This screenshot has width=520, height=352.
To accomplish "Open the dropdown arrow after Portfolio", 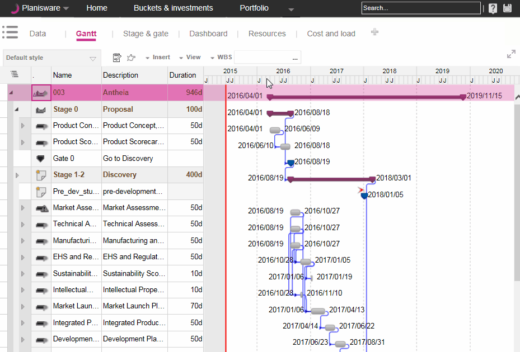I will coord(291,9).
